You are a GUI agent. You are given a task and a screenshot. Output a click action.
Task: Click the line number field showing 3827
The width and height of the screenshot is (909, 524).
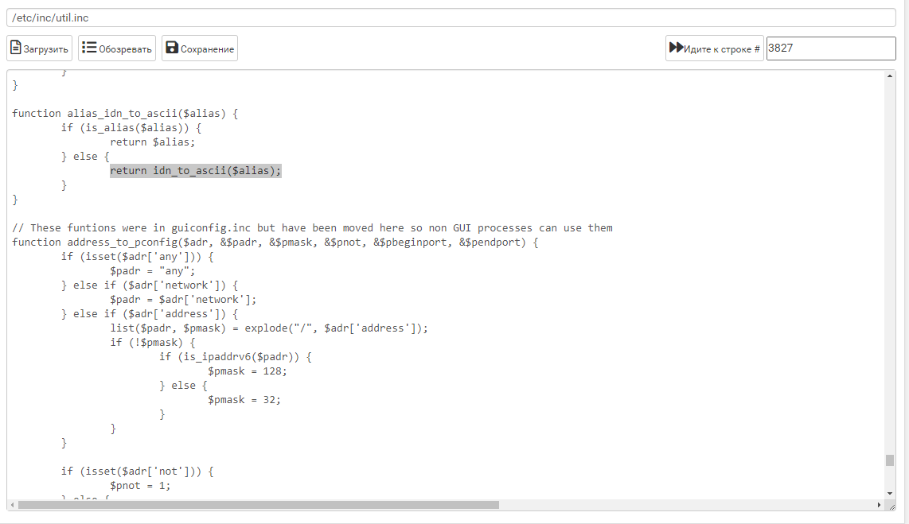coord(830,49)
